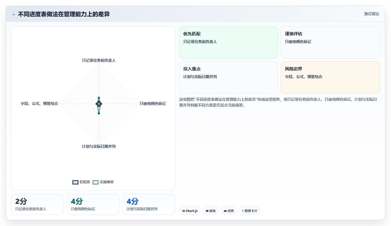Click the radar axis label 字段、公式、预警结合
This screenshot has height=226, width=391.
click(39, 103)
